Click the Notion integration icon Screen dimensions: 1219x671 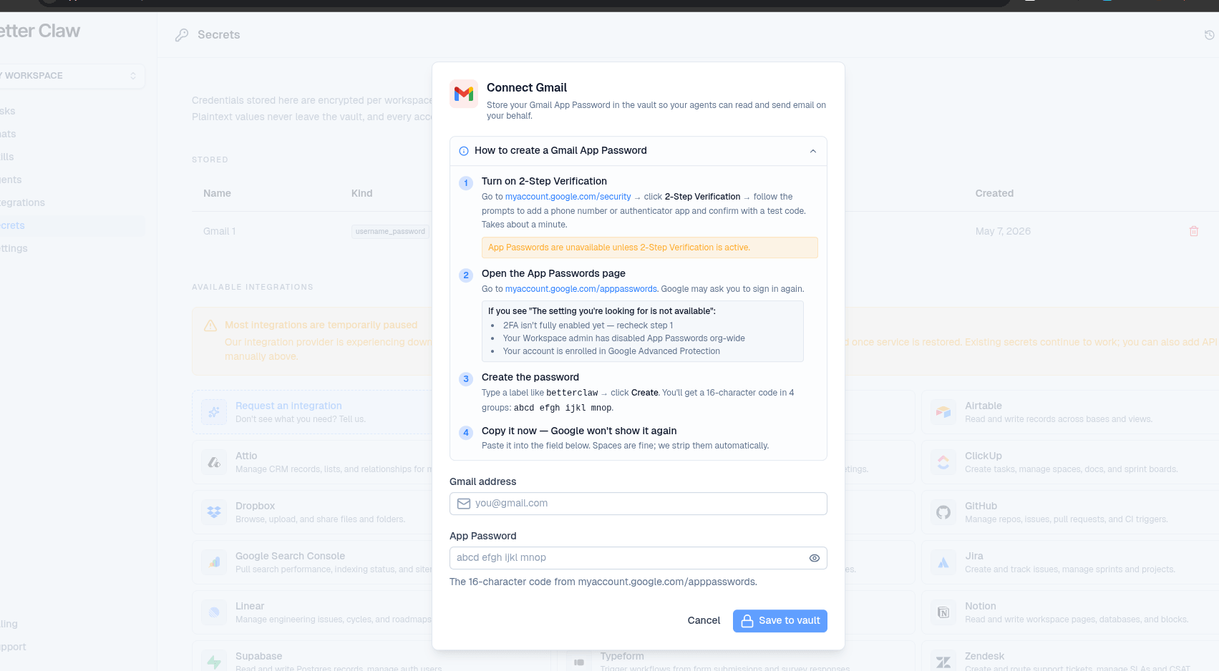tap(943, 613)
